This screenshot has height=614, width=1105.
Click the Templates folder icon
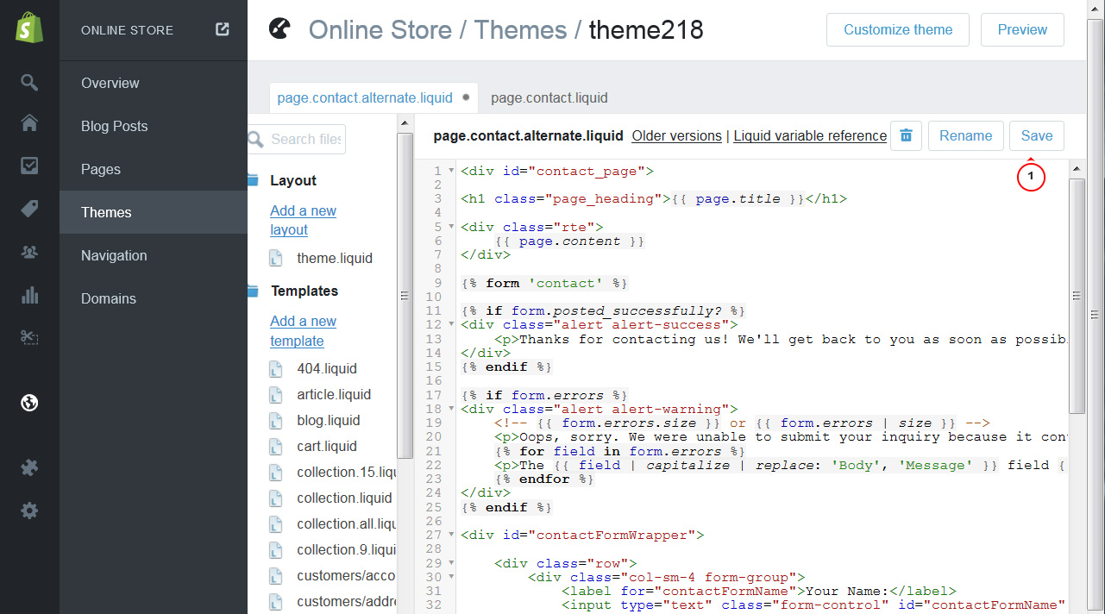point(253,291)
